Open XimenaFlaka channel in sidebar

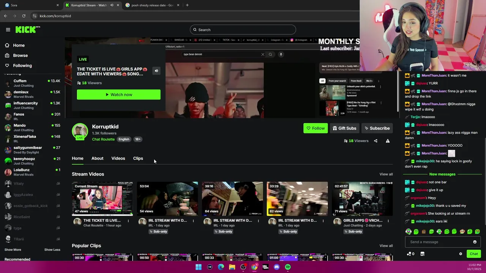[32, 139]
